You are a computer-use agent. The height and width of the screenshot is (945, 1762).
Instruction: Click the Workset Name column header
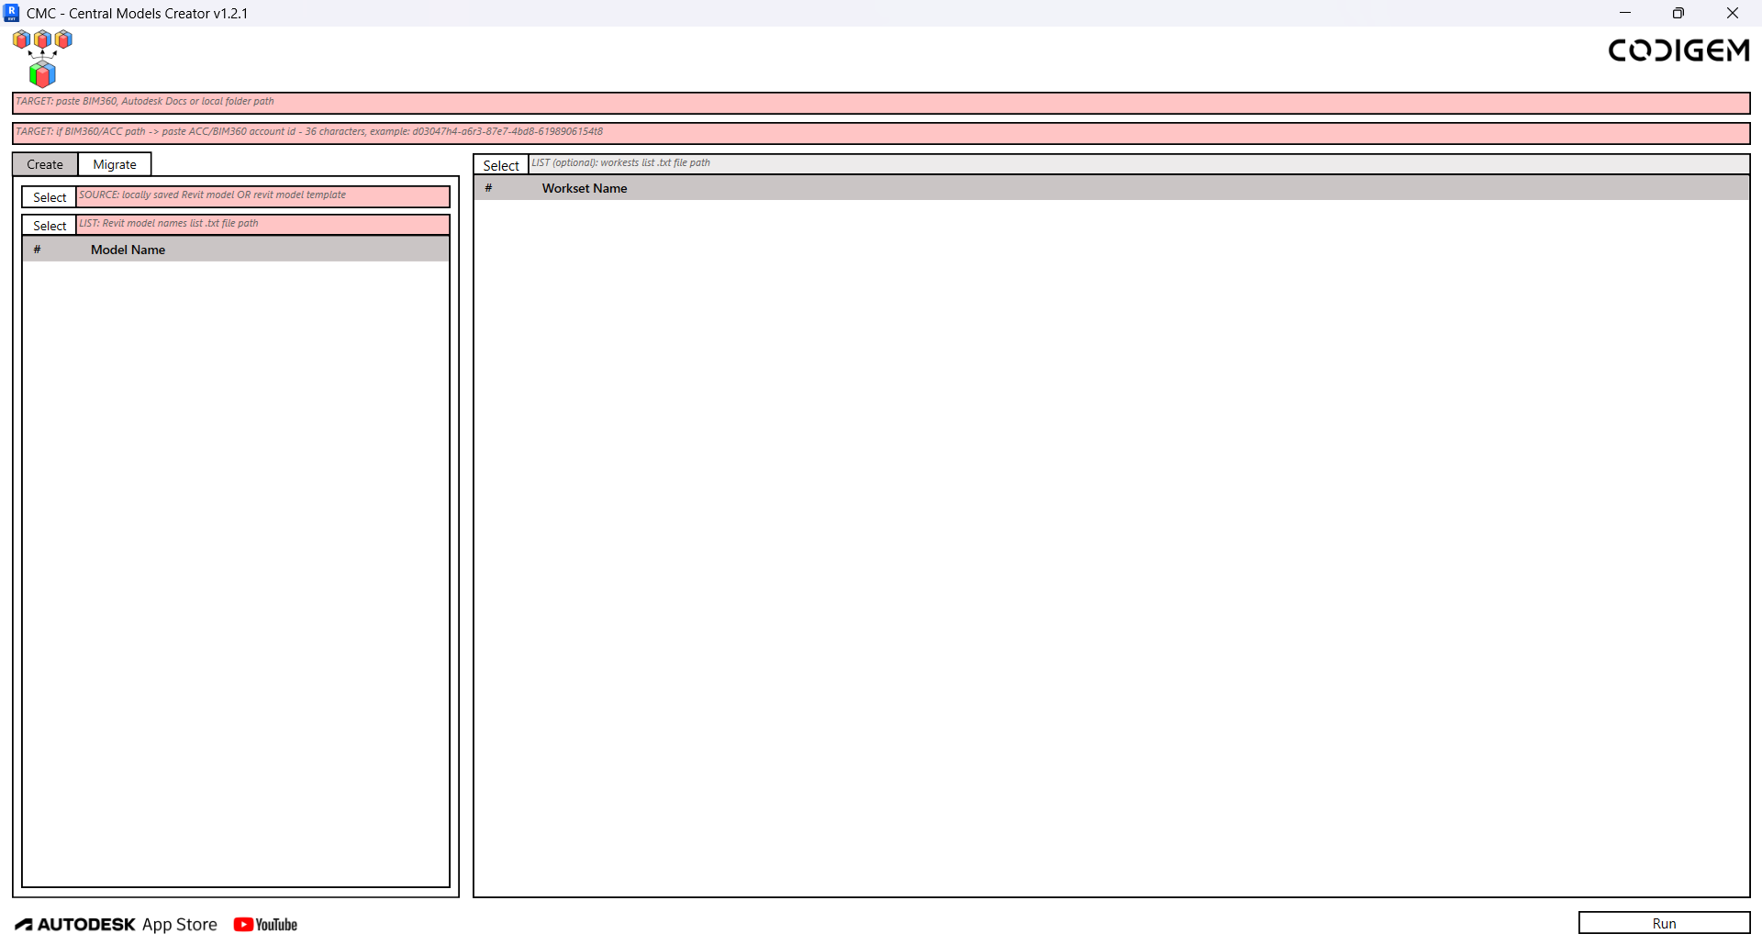point(585,188)
